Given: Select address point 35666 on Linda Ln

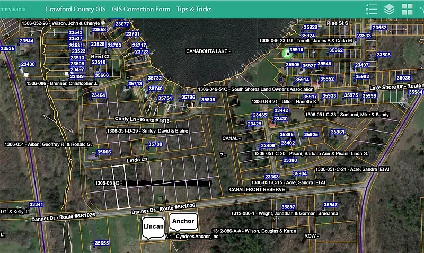Looking at the screenshot, I should 104,152.
